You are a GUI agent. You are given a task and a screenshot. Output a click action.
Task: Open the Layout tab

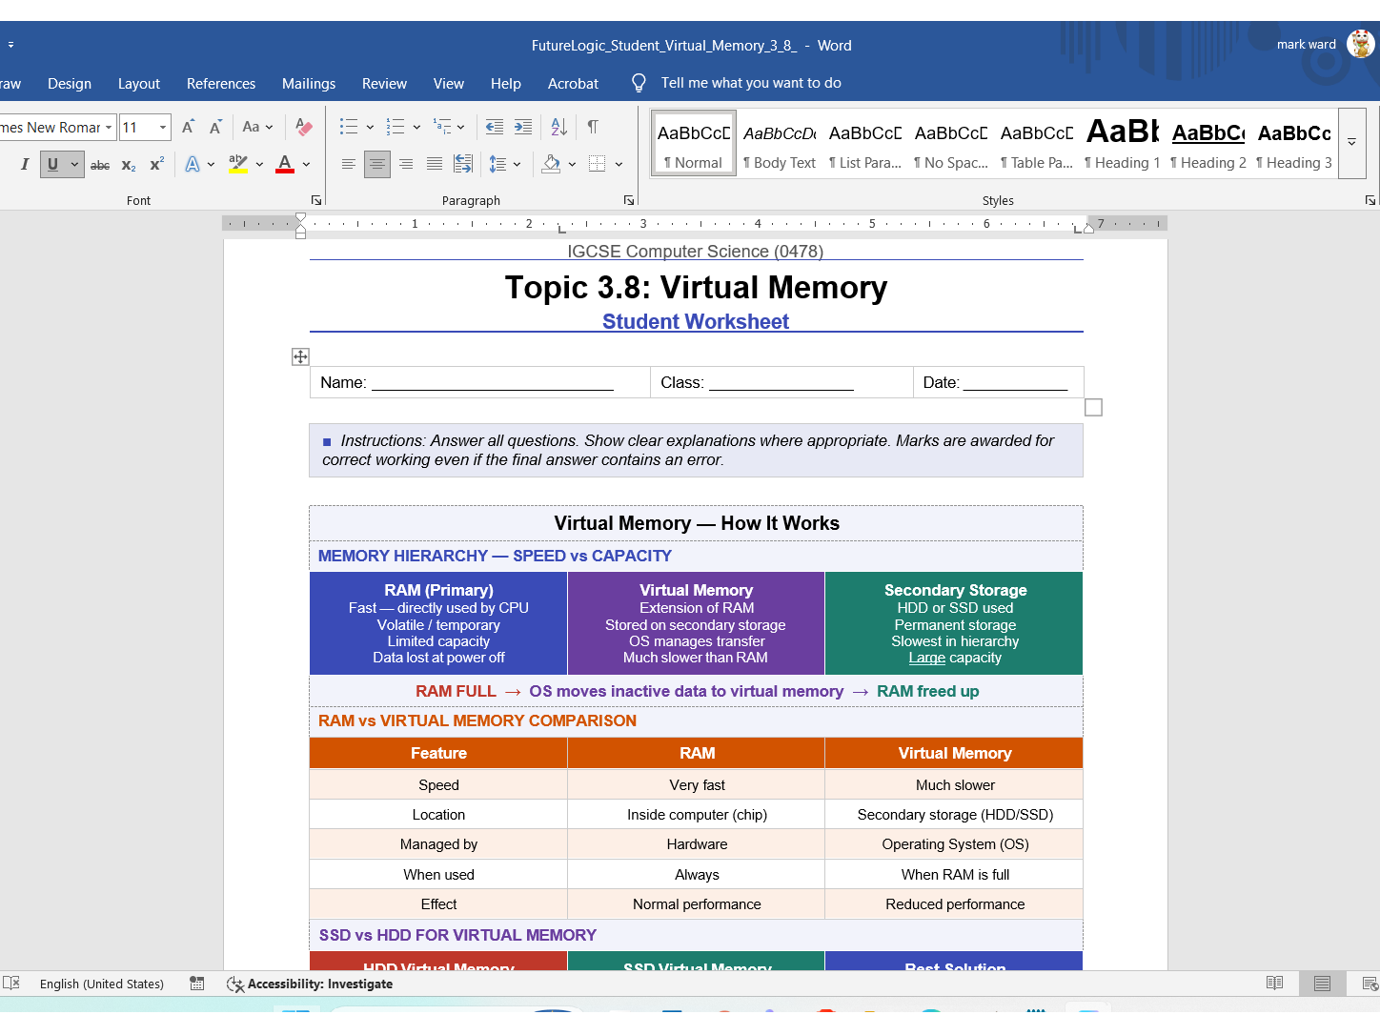coord(139,84)
